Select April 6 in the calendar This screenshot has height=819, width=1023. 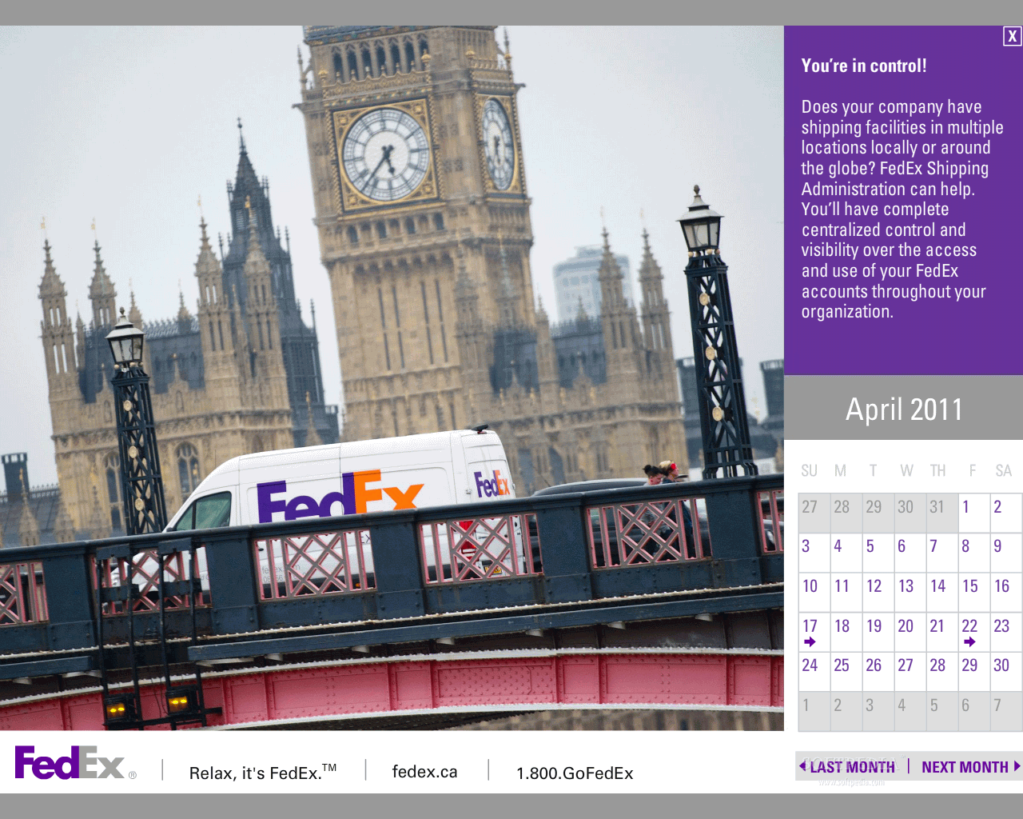click(910, 553)
